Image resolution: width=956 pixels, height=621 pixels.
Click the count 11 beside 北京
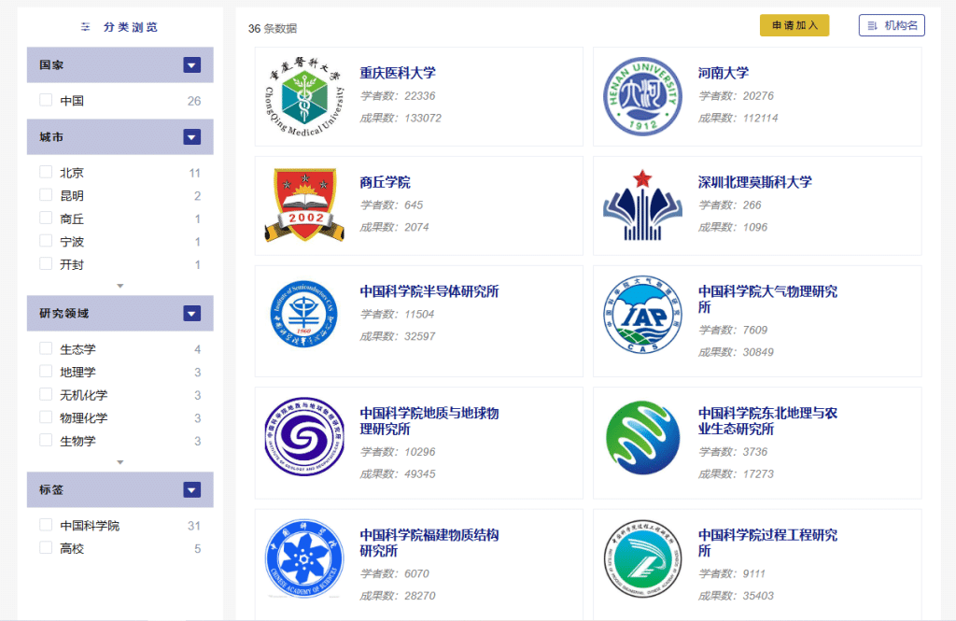(x=194, y=174)
